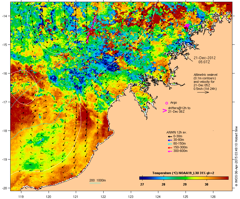Click the '-20' latitude axis label
240x199 pixels.
click(4, 188)
